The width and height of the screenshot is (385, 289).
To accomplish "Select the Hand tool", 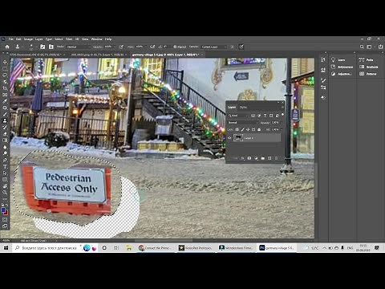I will point(5,186).
